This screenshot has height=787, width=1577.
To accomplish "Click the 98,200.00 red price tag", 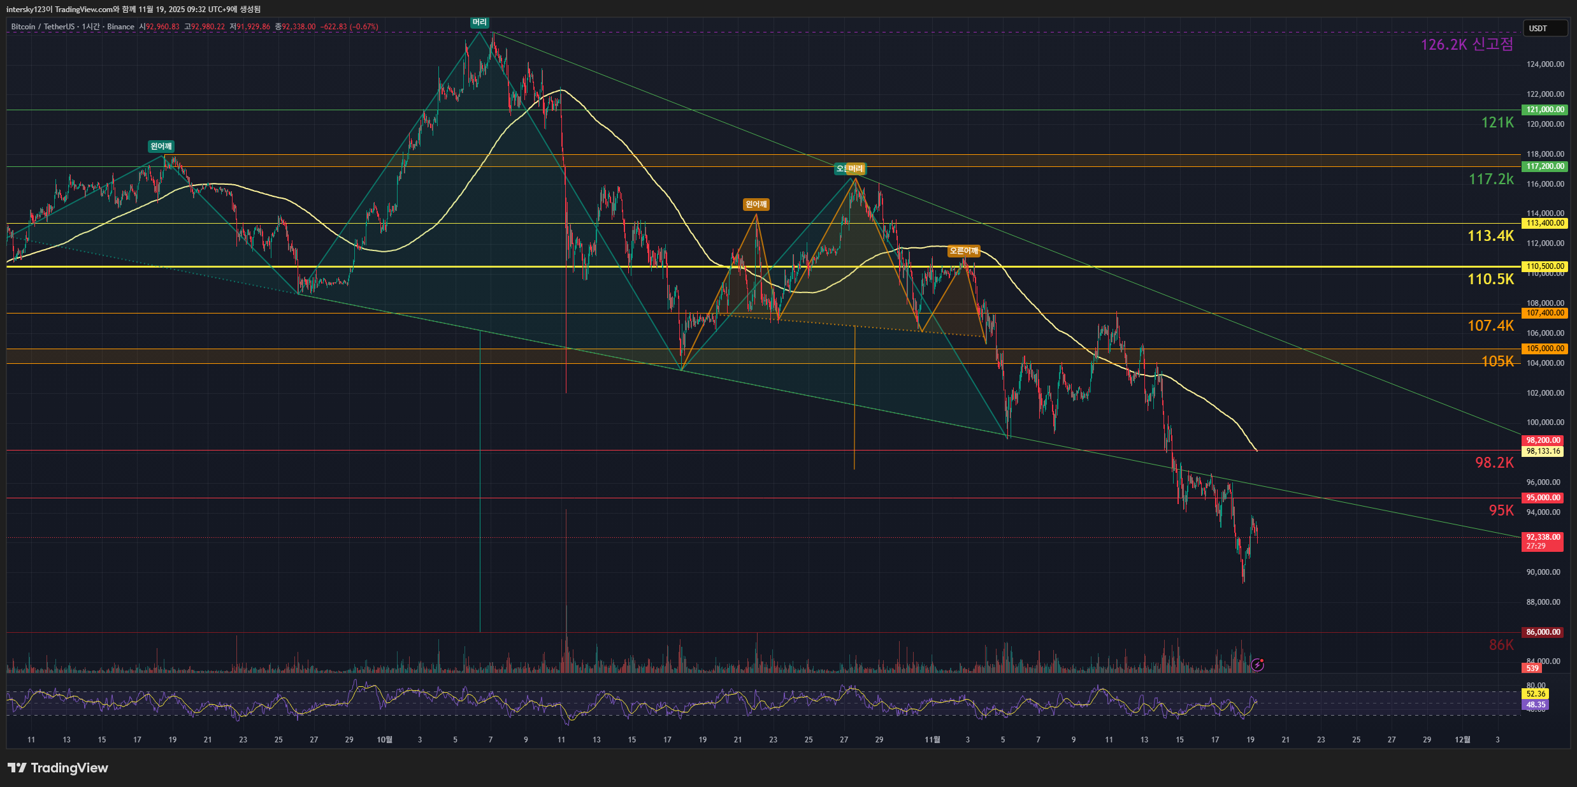I will click(x=1543, y=440).
